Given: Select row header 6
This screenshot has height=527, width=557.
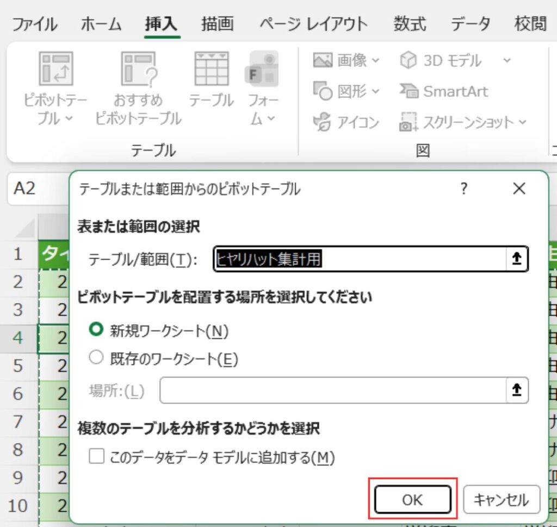Looking at the screenshot, I should 18,394.
